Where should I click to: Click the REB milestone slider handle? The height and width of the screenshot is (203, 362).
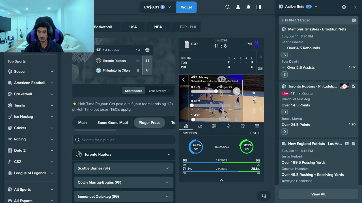[x=192, y=105]
